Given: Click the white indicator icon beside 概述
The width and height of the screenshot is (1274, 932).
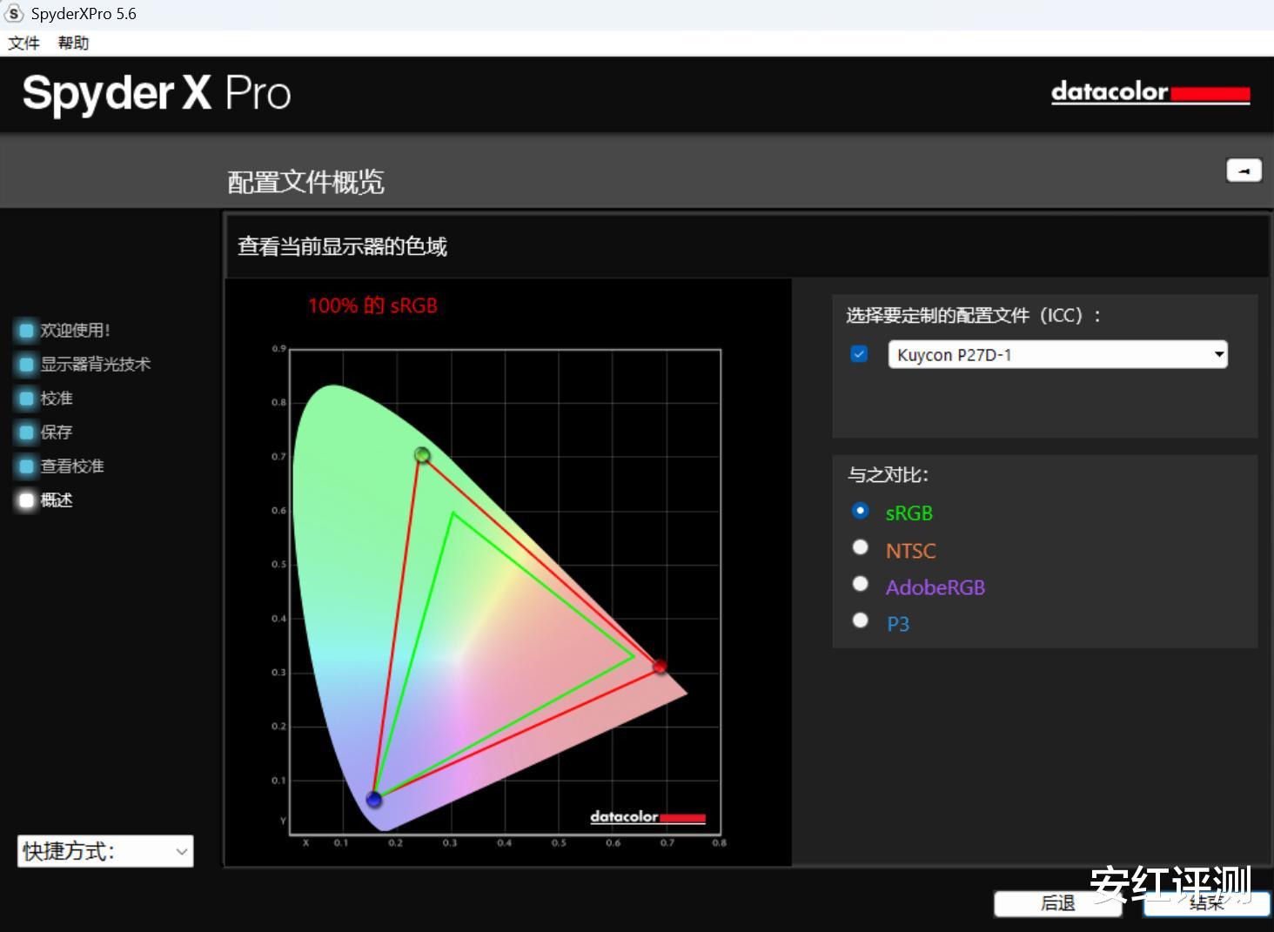Looking at the screenshot, I should click(26, 500).
